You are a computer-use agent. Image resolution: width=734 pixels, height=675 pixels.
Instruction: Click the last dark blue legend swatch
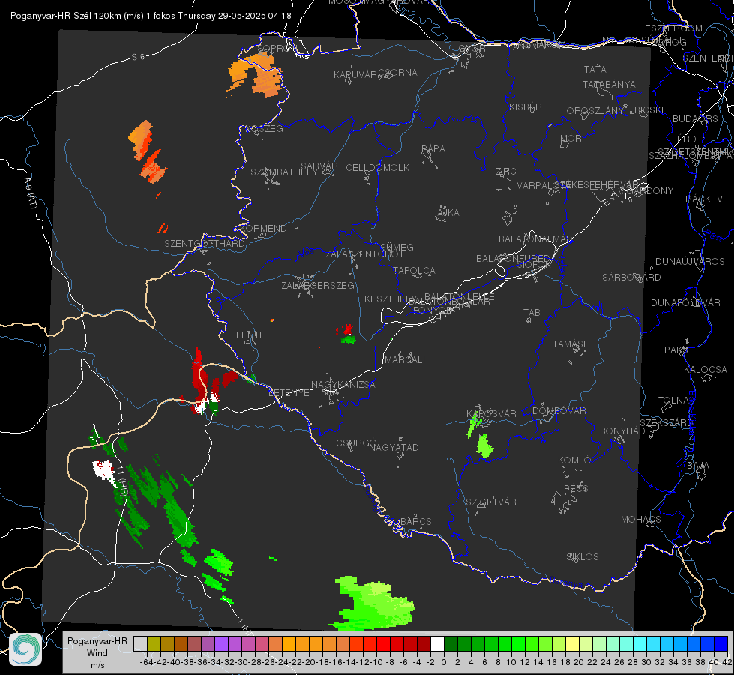[721, 643]
